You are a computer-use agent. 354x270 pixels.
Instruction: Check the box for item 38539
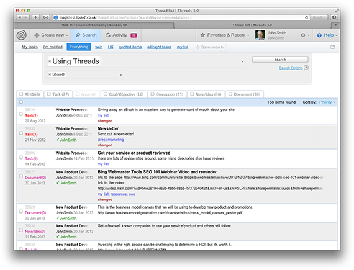point(21,114)
